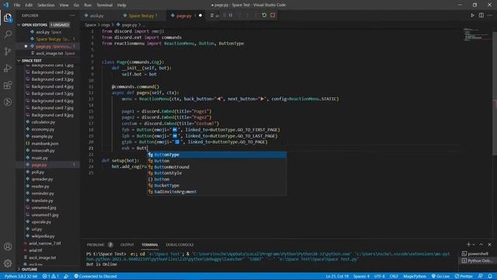Screen dimensions: 497x280
Task: Split the editor to the right
Action: tap(481, 16)
